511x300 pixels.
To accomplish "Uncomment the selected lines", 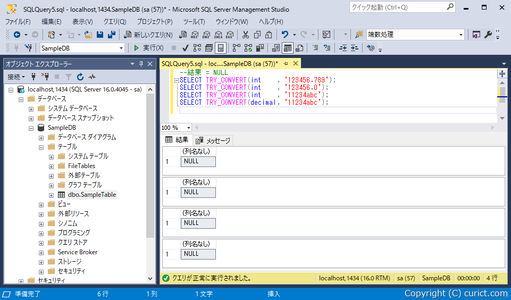I will click(x=327, y=48).
